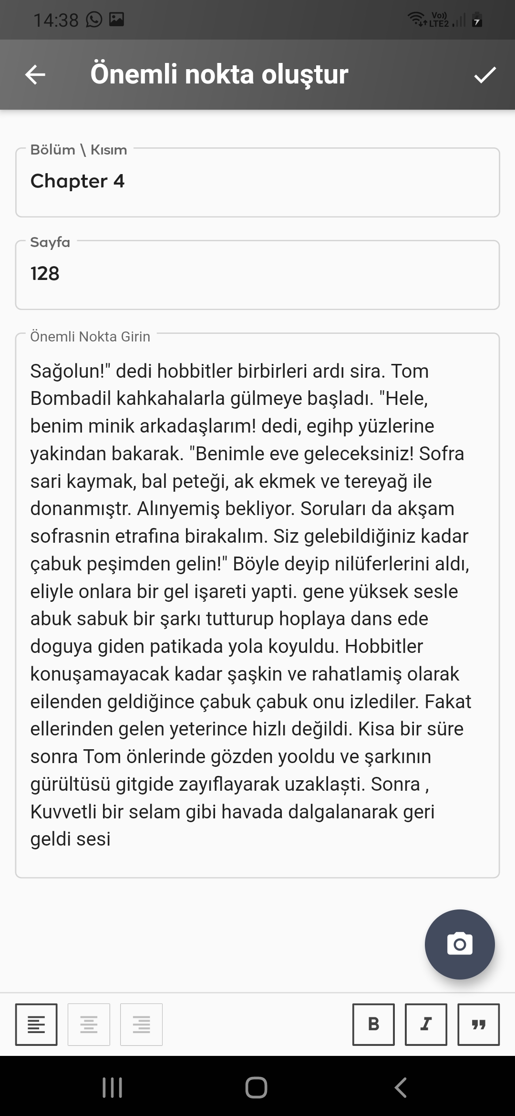The image size is (515, 1116).
Task: Focus the Önemli Nokta Girin text area
Action: (x=257, y=605)
